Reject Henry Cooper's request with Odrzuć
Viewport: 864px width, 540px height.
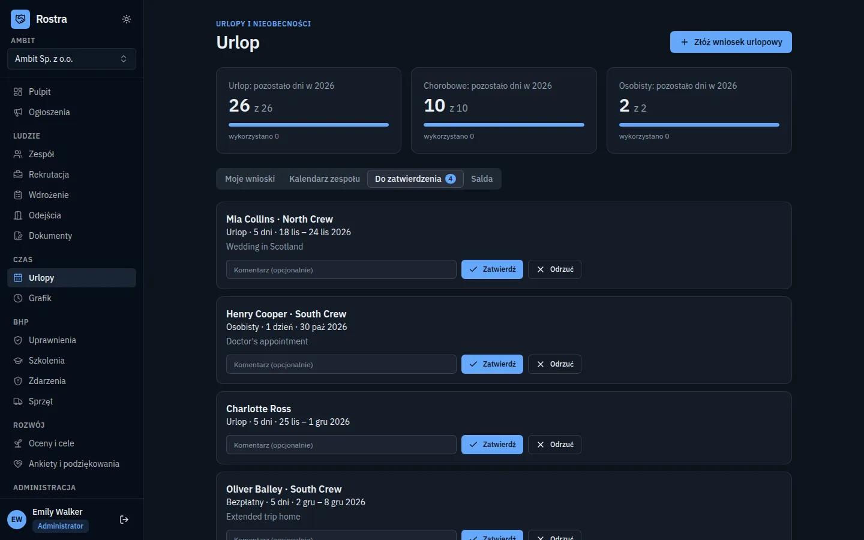pos(554,364)
